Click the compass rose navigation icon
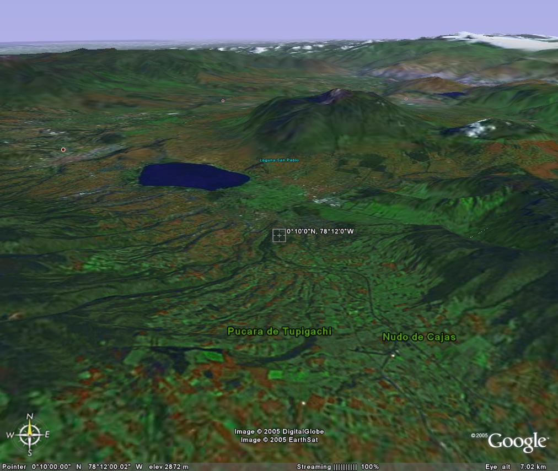This screenshot has width=558, height=471. [30, 435]
